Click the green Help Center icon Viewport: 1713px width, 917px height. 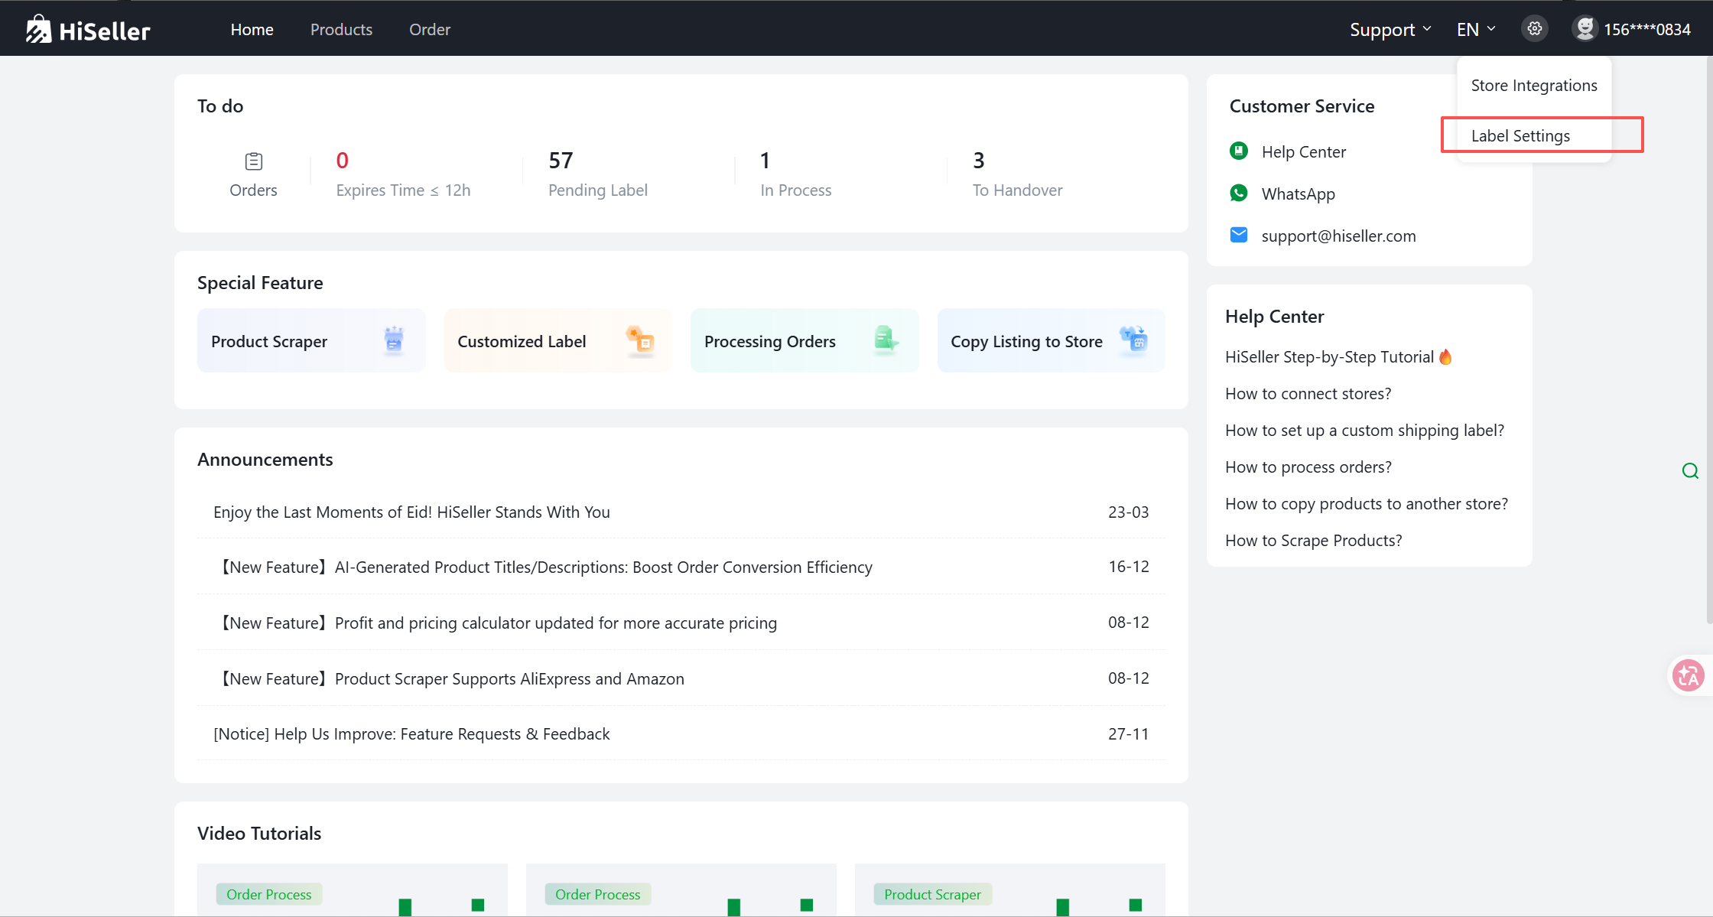click(1239, 151)
